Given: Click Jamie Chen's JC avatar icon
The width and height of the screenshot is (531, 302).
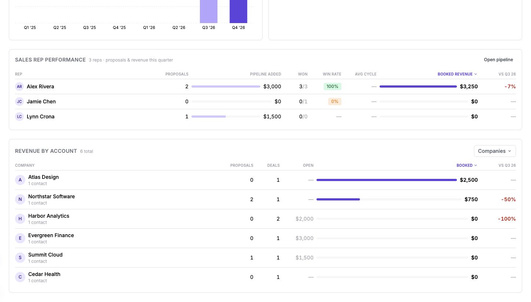Looking at the screenshot, I should coord(19,102).
